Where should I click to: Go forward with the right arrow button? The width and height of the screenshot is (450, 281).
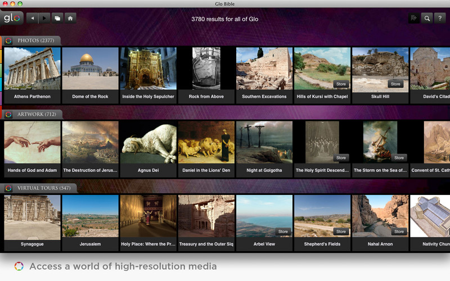pos(45,18)
